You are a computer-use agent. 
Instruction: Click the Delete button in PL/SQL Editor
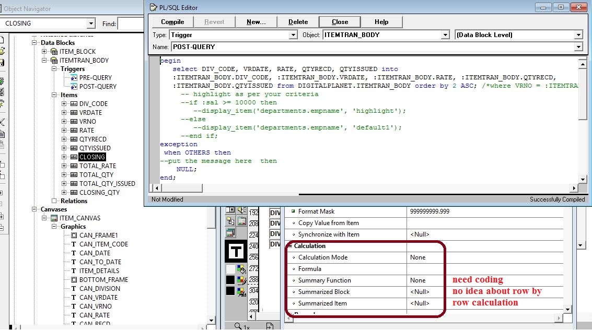coord(298,22)
